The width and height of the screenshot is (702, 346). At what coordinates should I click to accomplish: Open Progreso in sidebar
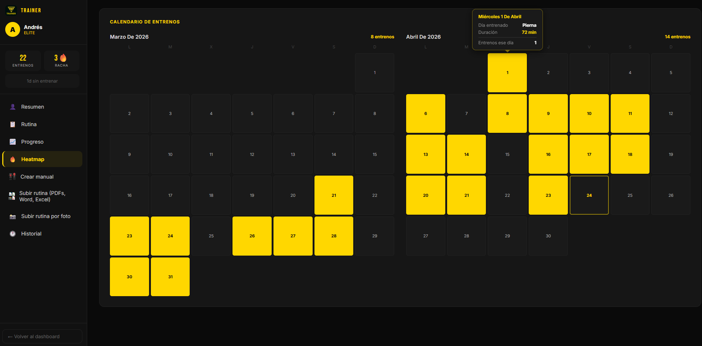42,142
